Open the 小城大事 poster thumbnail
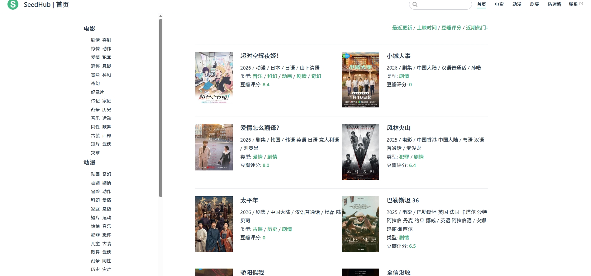This screenshot has width=591, height=276. (360, 79)
